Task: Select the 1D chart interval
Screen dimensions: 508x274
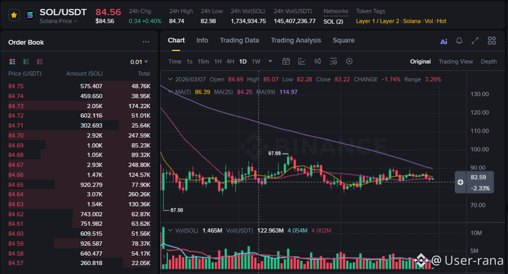Action: click(243, 61)
